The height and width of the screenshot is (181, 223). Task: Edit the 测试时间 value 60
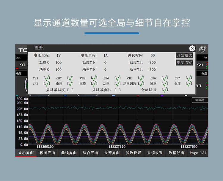click(x=153, y=55)
